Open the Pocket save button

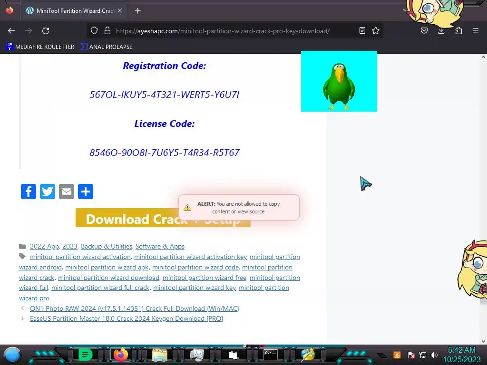(424, 31)
